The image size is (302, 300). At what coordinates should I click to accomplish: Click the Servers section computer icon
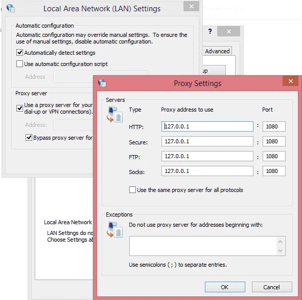pos(114,114)
